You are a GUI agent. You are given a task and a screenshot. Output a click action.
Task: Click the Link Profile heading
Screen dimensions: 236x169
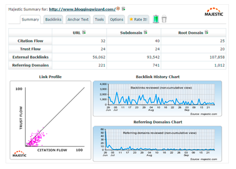50,77
